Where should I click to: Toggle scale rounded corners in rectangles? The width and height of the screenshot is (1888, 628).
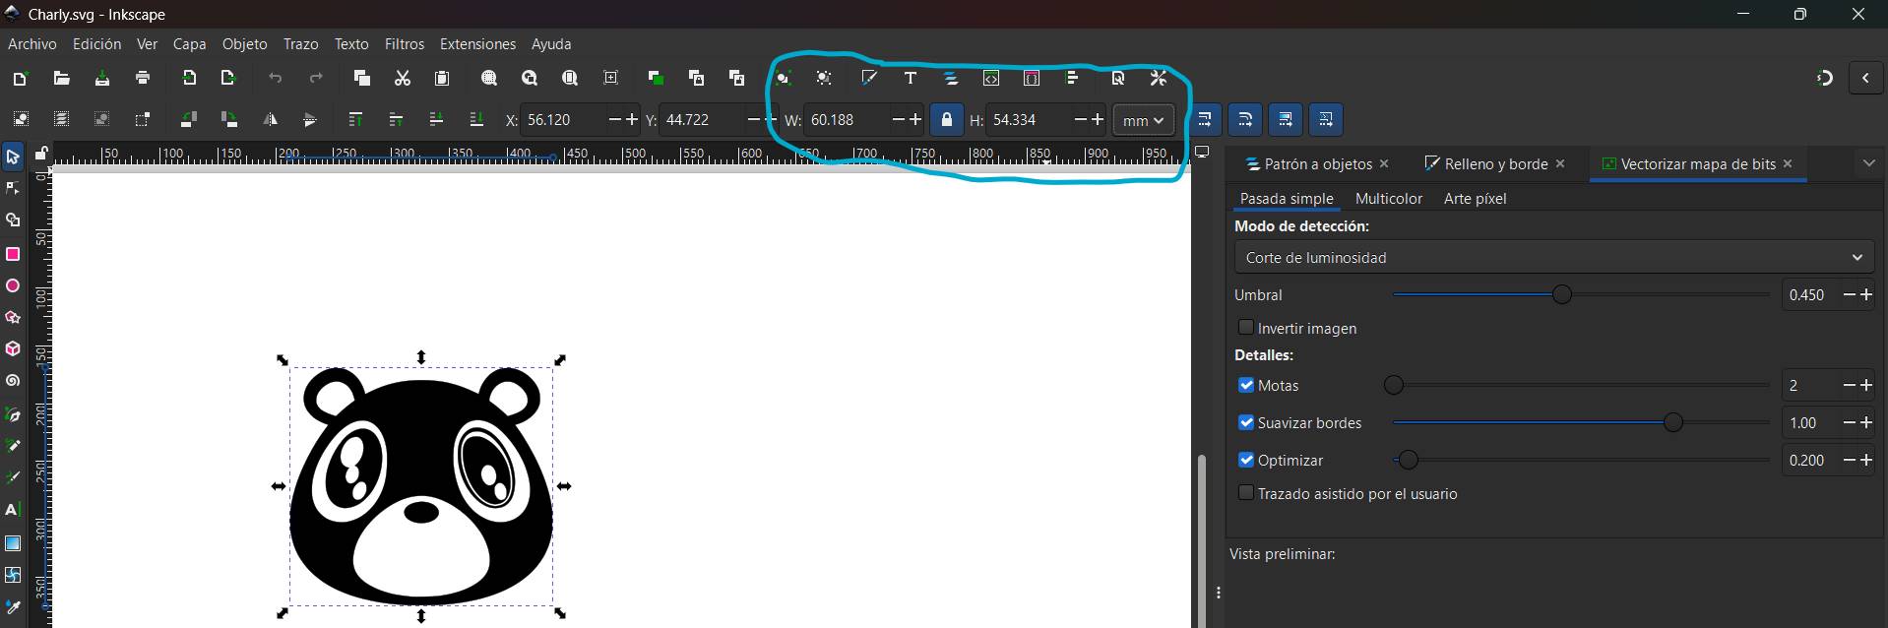coord(1245,120)
